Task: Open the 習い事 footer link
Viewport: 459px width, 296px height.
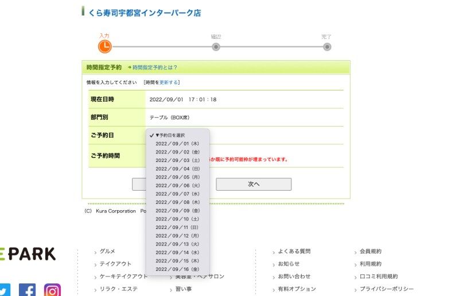Action: click(184, 289)
